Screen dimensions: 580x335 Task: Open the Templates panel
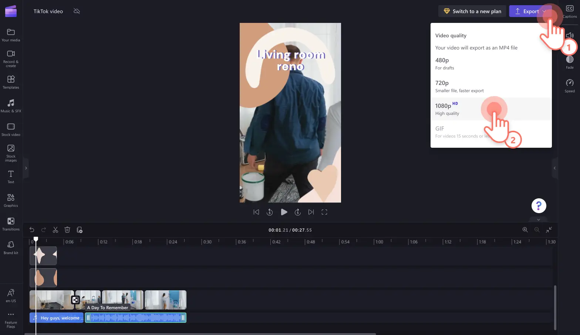pyautogui.click(x=11, y=82)
